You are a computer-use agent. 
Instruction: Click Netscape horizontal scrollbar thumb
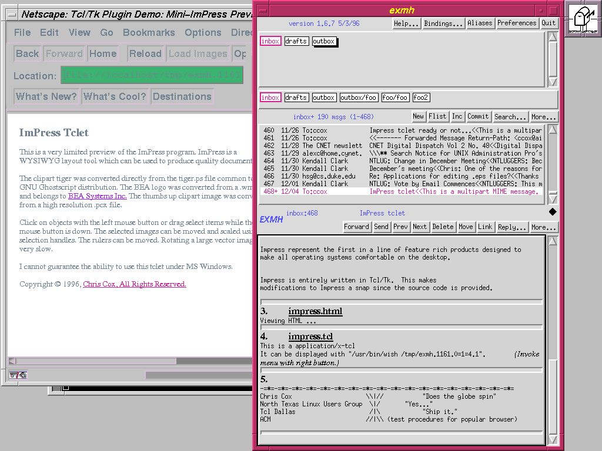pos(96,361)
